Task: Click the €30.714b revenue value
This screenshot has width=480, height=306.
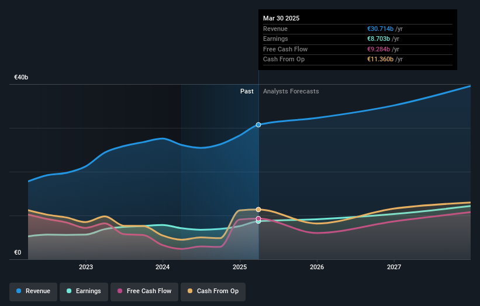Action: pos(380,29)
